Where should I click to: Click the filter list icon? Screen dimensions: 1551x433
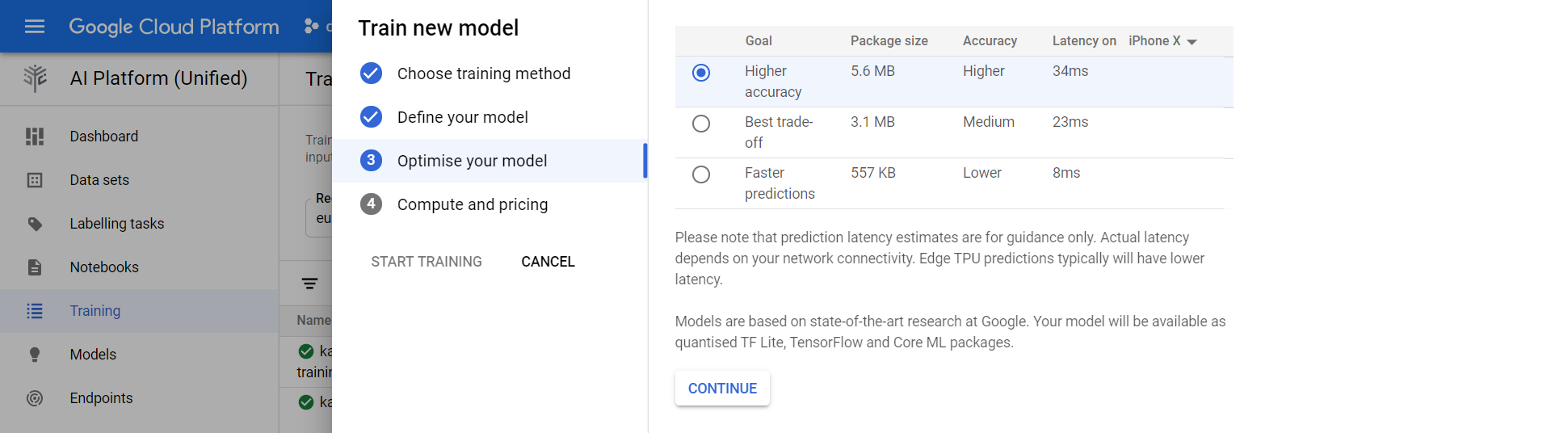coord(309,284)
